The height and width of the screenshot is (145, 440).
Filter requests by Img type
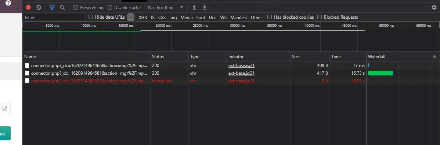tap(173, 17)
